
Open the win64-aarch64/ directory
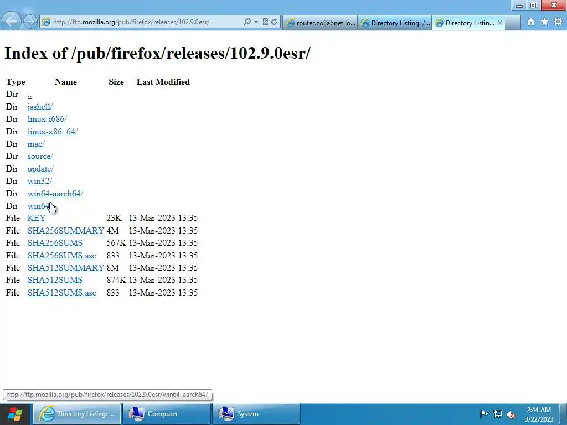55,194
